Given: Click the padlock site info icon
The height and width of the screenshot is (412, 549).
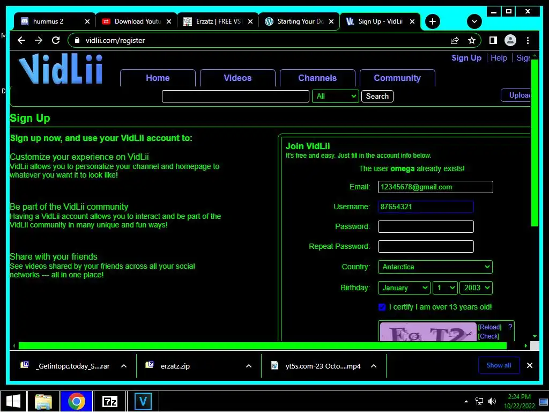Looking at the screenshot, I should coord(77,40).
